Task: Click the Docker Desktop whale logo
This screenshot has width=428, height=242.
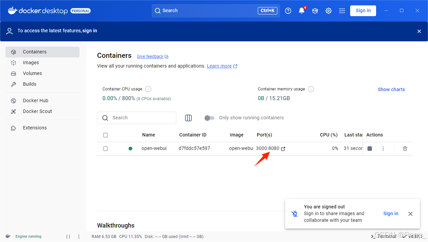Action: 12,10
